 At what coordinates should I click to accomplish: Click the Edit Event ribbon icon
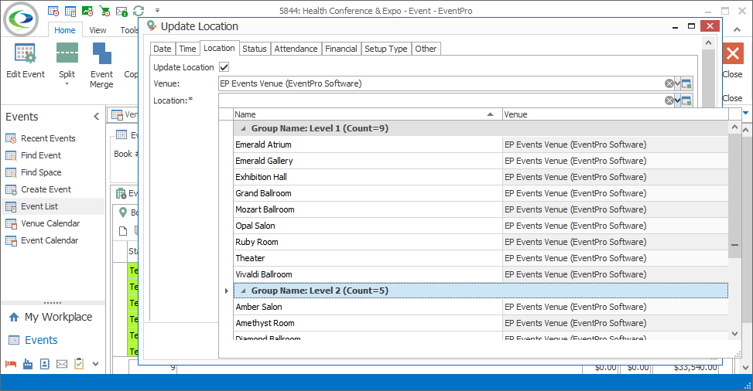[25, 53]
